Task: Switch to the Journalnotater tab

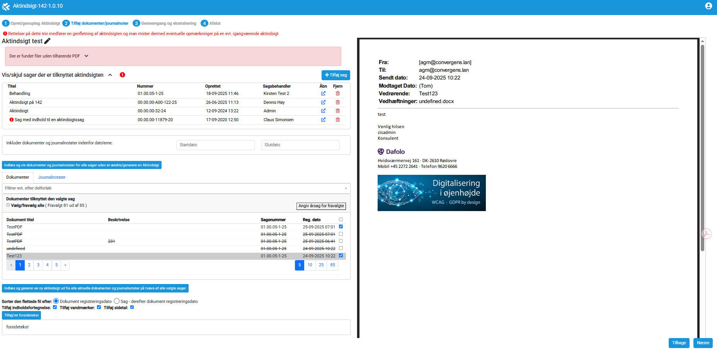Action: [x=52, y=177]
